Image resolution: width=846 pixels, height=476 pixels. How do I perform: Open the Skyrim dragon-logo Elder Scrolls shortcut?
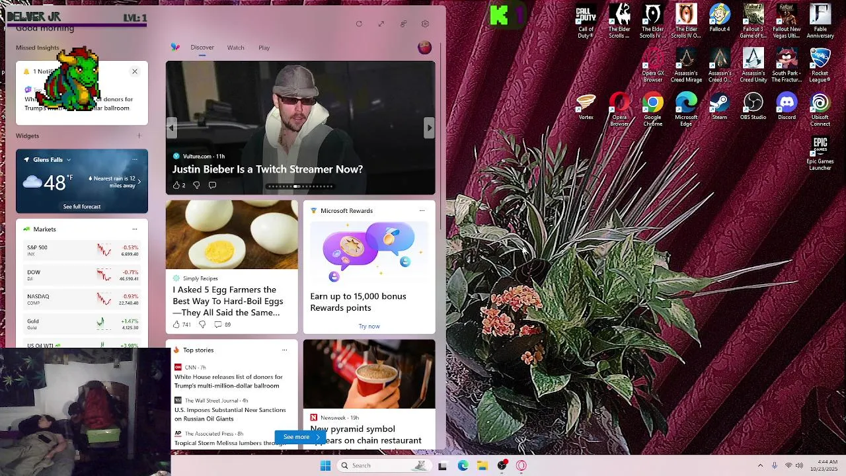click(619, 21)
